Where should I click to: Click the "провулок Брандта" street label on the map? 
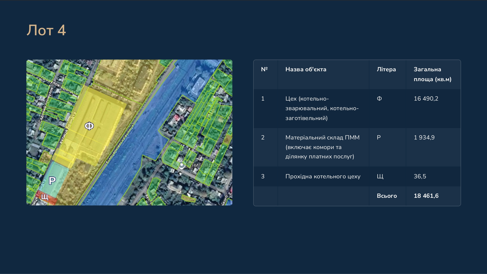(x=59, y=86)
